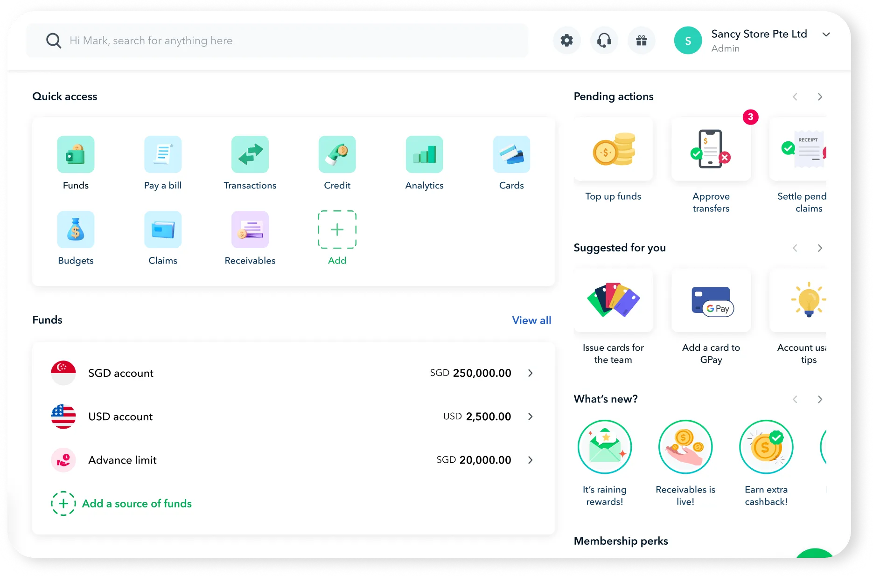Click the Credit icon

point(337,154)
